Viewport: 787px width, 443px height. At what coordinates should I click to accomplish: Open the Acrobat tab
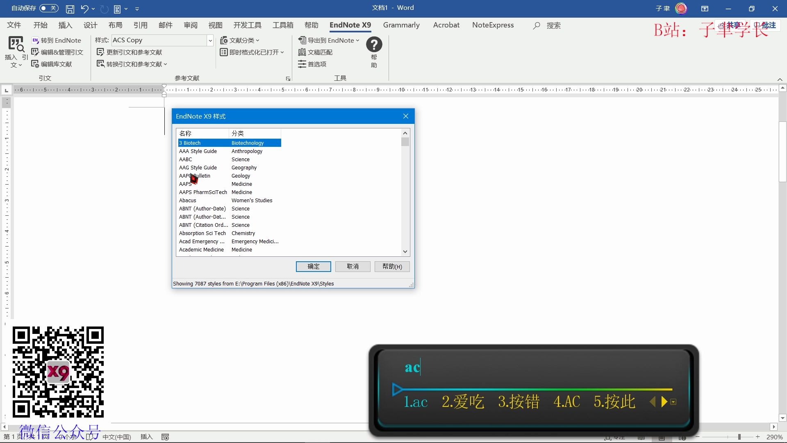(x=446, y=25)
